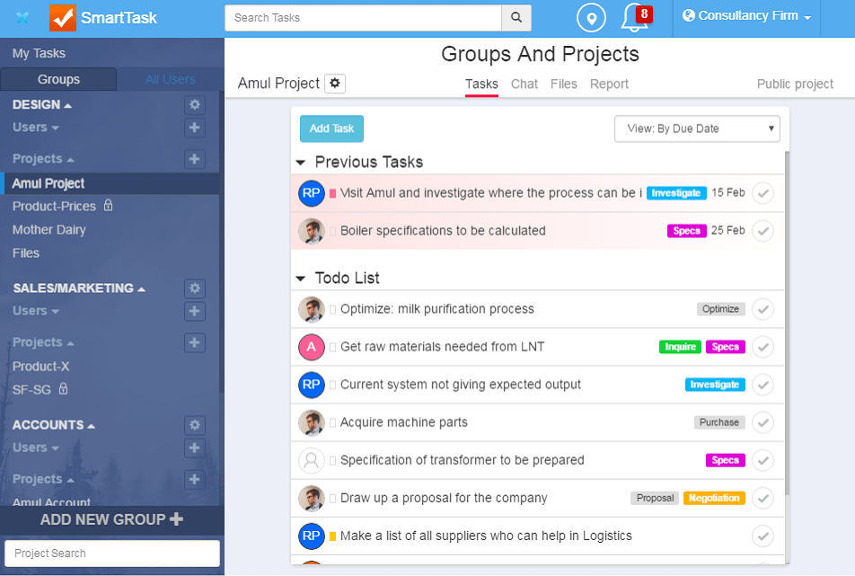Open View: By Due Date dropdown
855x576 pixels.
tap(697, 128)
